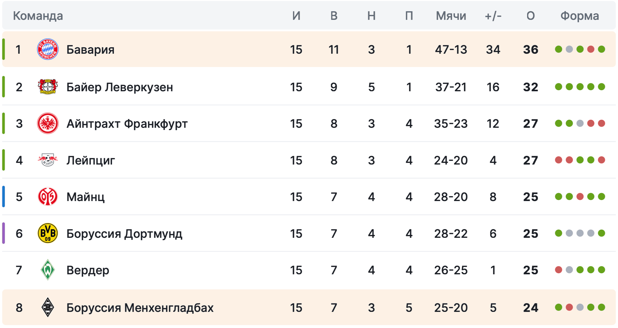Click the Borussia Dortmund BVB logo
Image resolution: width=618 pixels, height=328 pixels.
click(x=48, y=233)
